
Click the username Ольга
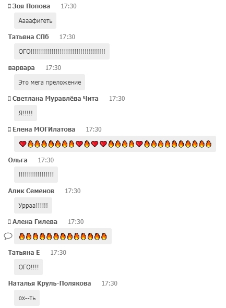tap(18, 160)
